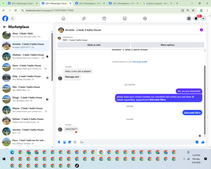Open Diiego - 2 beds 1 baths chat

25,99
